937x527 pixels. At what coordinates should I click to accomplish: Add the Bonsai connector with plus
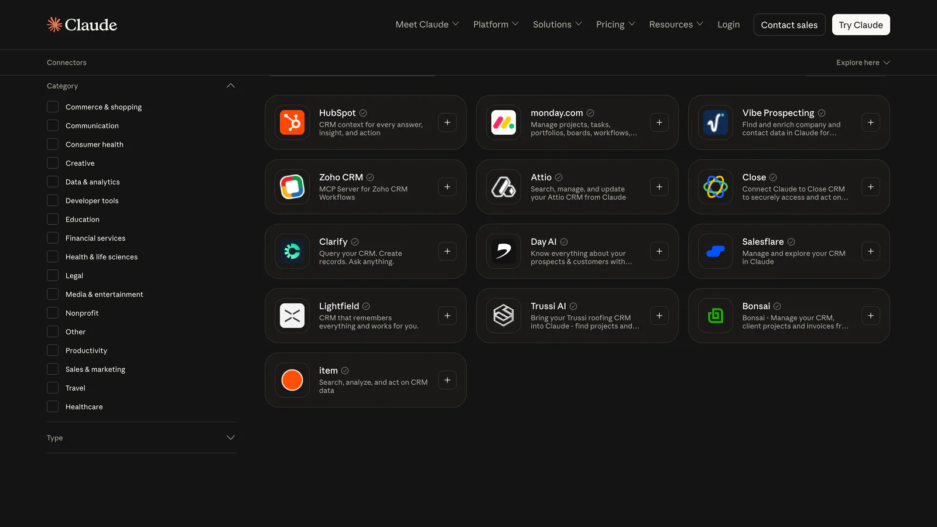point(871,316)
